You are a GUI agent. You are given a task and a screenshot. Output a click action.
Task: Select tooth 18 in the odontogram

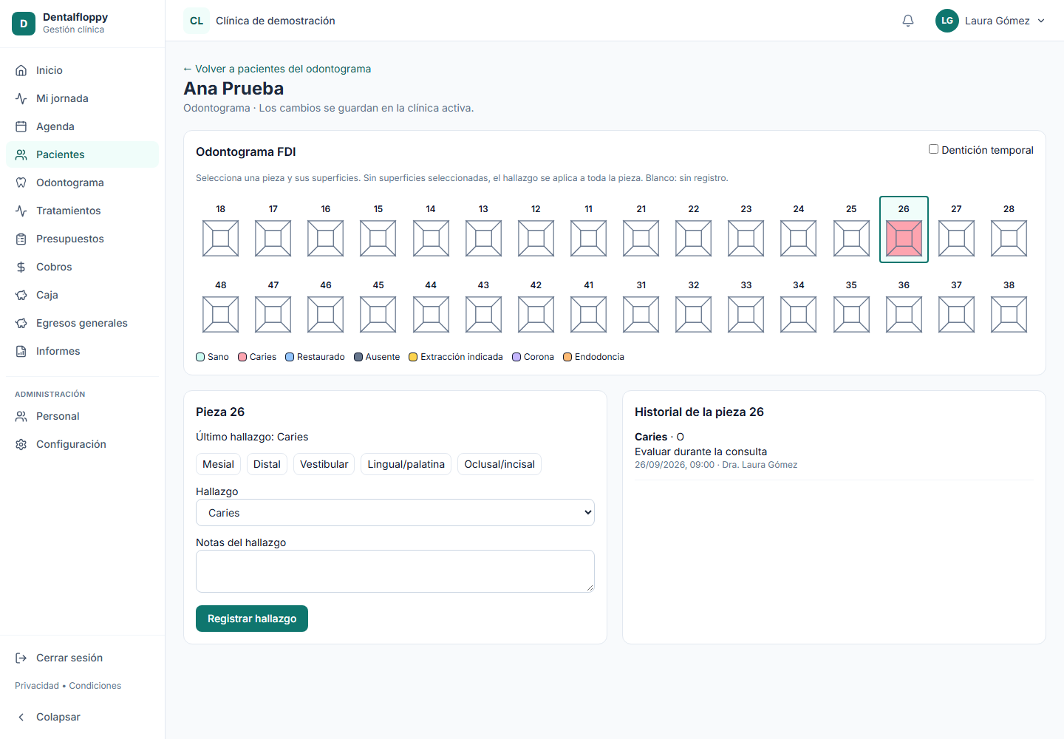pyautogui.click(x=221, y=230)
